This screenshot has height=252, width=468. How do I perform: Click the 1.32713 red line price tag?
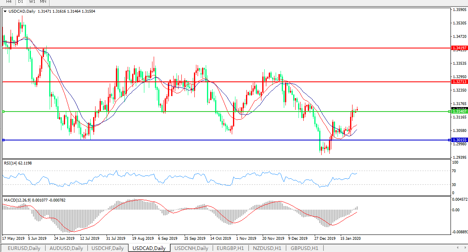pyautogui.click(x=459, y=82)
